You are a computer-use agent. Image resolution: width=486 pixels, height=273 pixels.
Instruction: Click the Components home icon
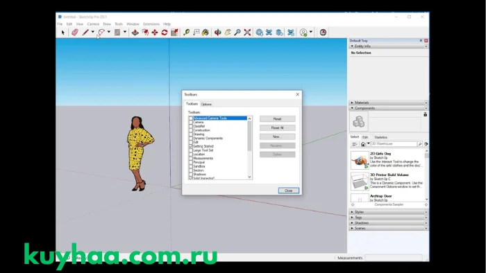click(363, 144)
